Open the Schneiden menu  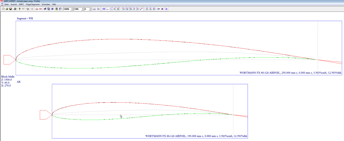(46, 4)
